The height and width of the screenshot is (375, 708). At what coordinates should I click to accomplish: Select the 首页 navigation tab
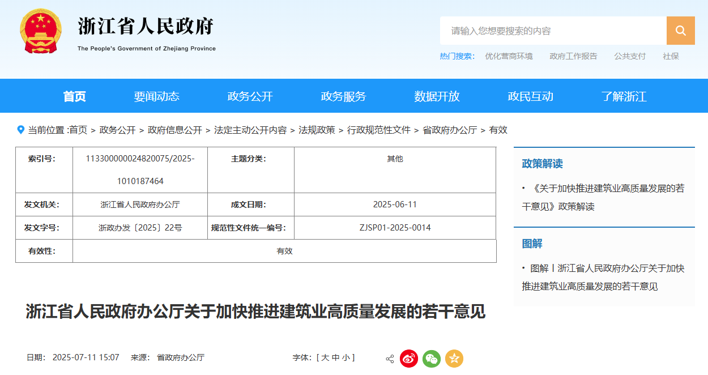[x=74, y=96]
